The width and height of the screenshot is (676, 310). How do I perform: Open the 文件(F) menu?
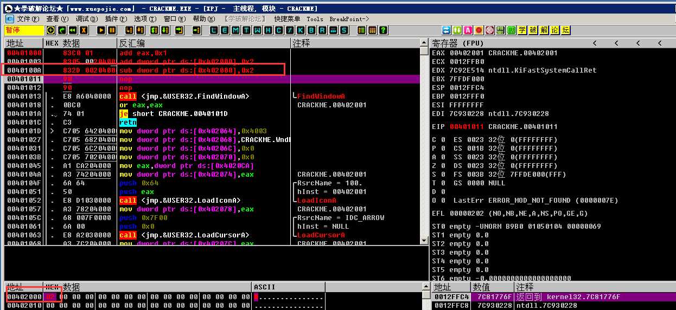tap(28, 18)
